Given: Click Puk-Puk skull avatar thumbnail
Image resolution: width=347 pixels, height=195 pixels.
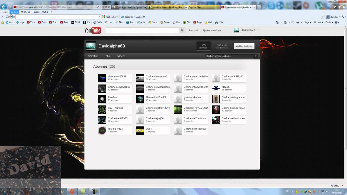Looking at the screenshot, I should coord(102,99).
